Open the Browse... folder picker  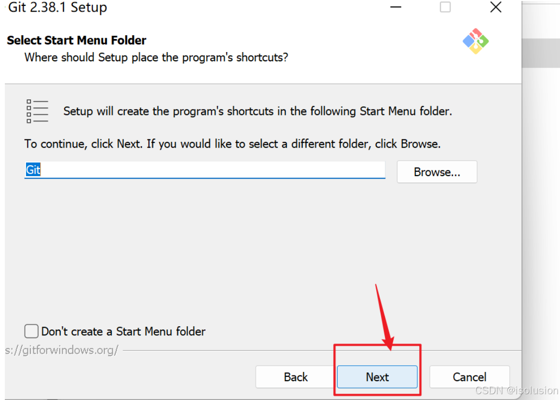pos(437,172)
